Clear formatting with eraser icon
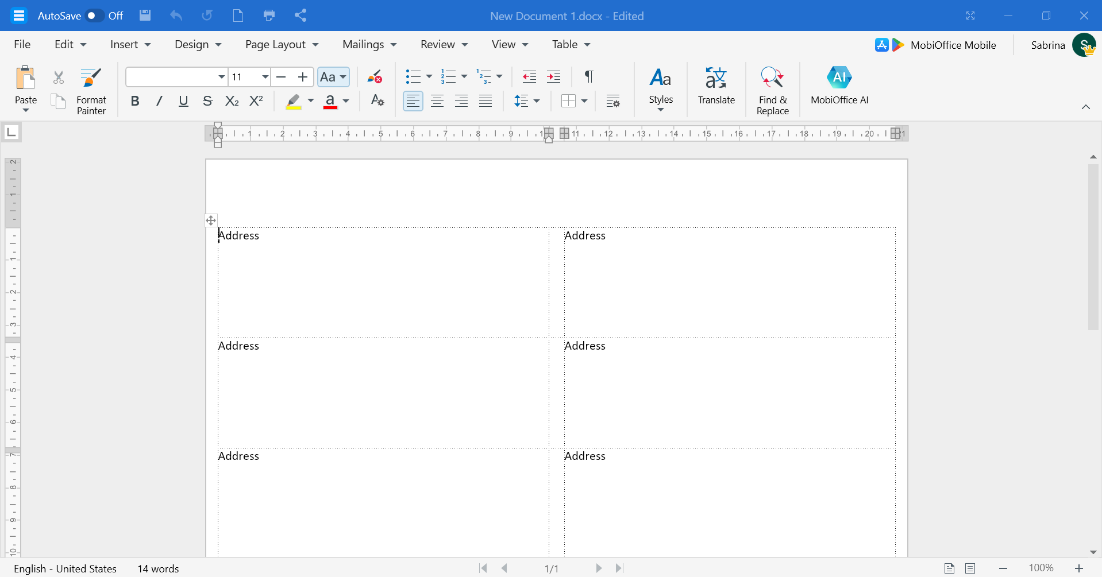 pos(375,77)
